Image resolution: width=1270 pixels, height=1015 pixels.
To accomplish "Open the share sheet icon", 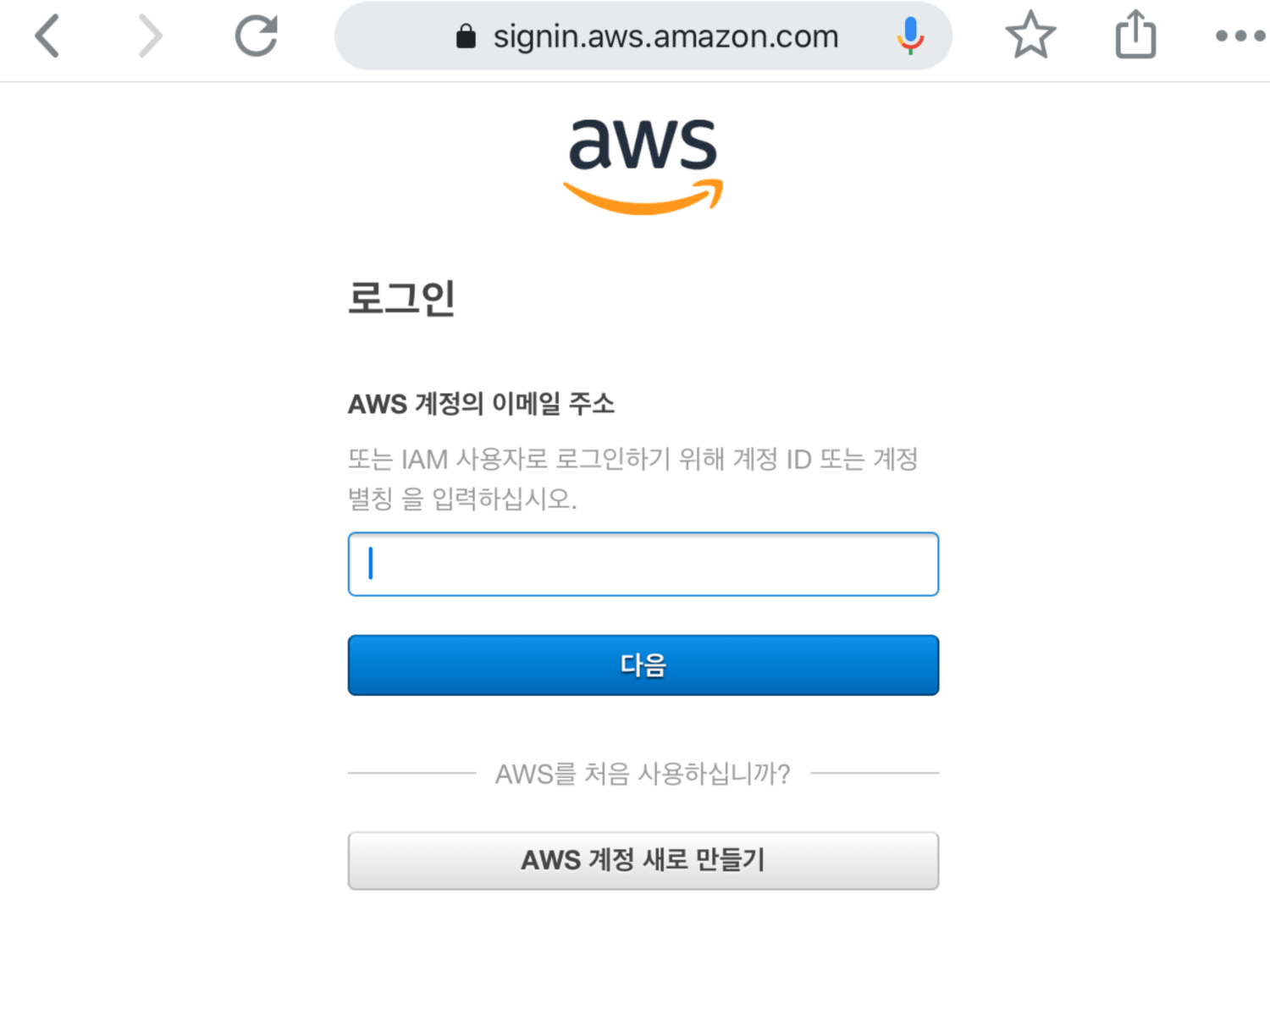I will pyautogui.click(x=1135, y=36).
